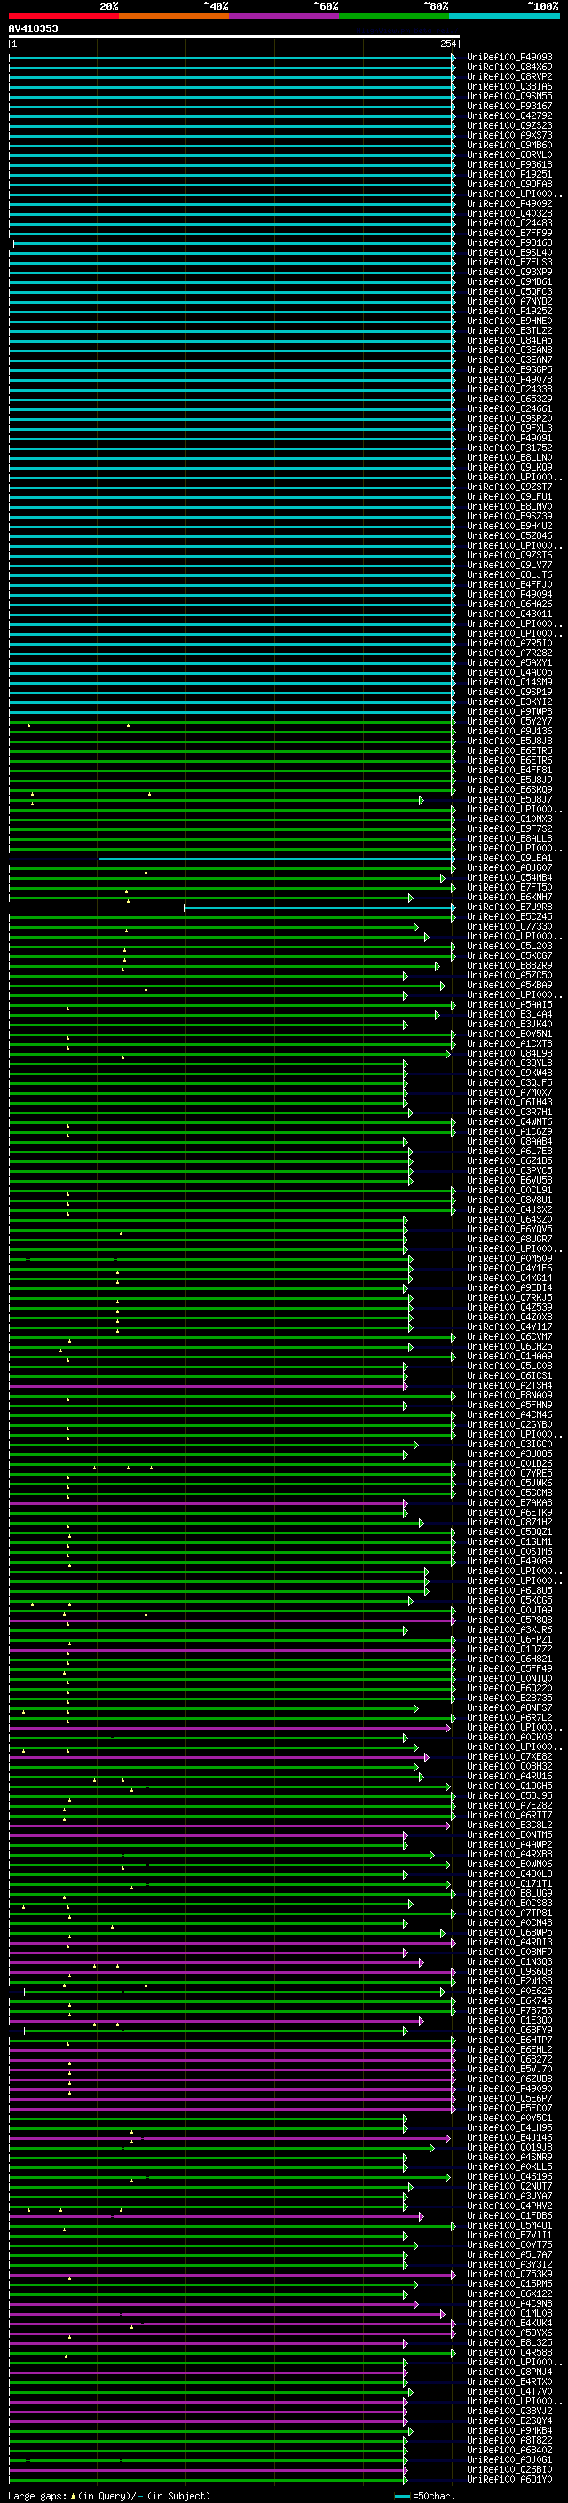Open hit UniRef100_Q38IA6
Image resolution: width=568 pixels, height=2503 pixels.
pos(509,86)
